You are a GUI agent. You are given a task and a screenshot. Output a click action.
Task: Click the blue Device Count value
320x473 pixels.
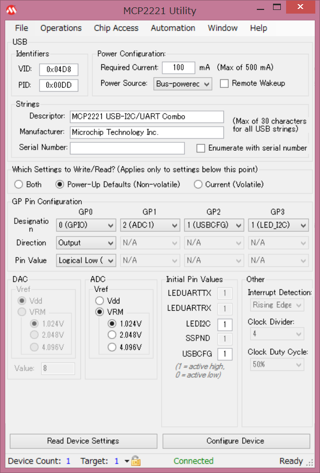[x=68, y=461]
